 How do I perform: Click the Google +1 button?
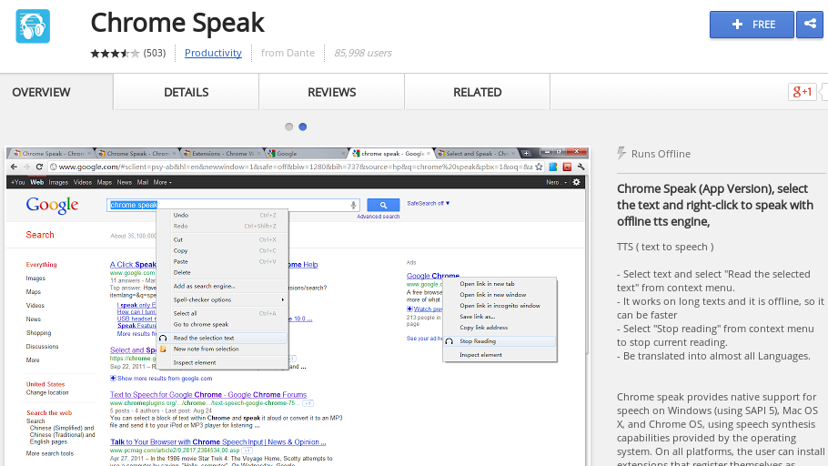coord(802,91)
